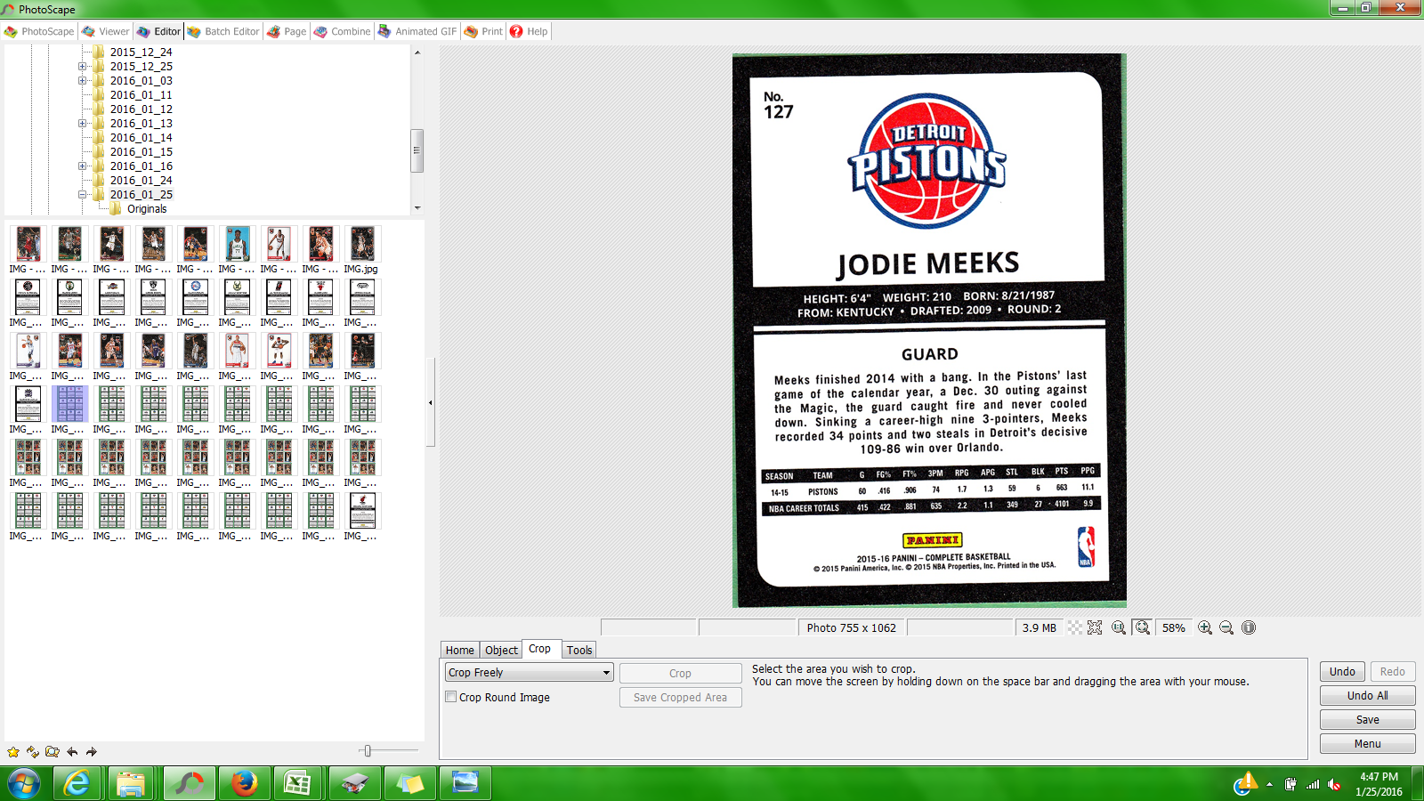Click the PhotoScape taskbar icon

[x=188, y=783]
